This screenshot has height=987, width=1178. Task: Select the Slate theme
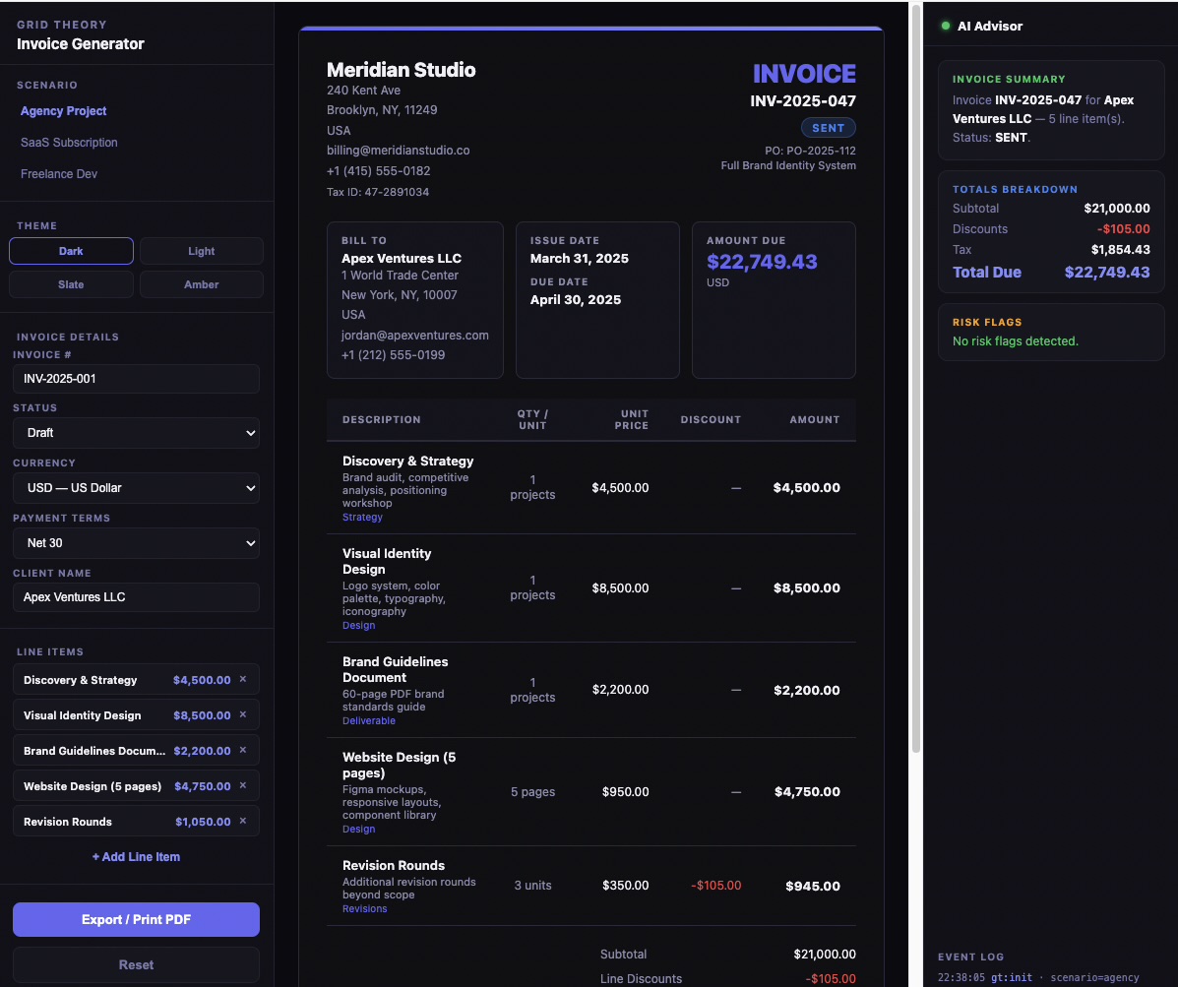pyautogui.click(x=70, y=284)
